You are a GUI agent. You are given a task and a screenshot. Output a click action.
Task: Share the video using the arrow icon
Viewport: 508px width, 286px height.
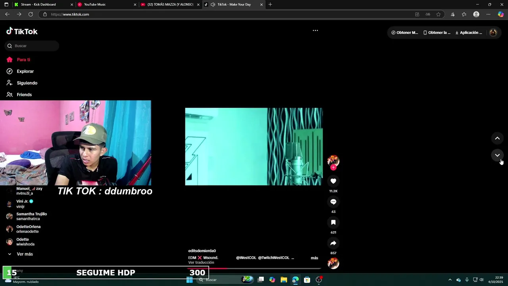coord(333,243)
